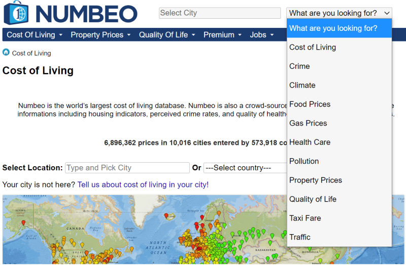Open 'Tell us about cost of living' link
406x265 pixels.
pyautogui.click(x=143, y=184)
